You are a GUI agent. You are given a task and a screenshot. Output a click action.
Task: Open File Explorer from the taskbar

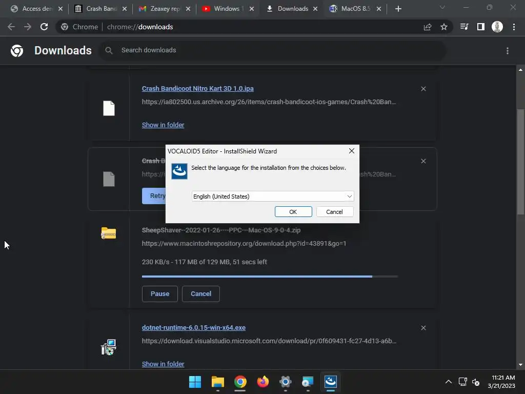217,382
